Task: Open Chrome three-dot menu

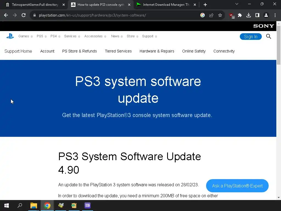Action: click(x=275, y=15)
